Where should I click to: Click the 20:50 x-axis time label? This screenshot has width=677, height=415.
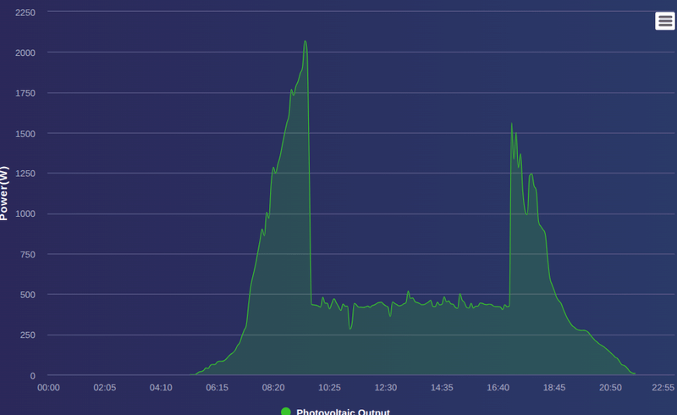[x=610, y=387]
